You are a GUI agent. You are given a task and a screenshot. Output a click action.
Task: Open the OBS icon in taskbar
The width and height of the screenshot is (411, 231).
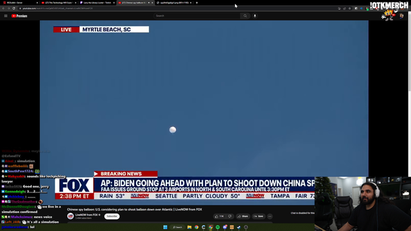tap(246, 227)
